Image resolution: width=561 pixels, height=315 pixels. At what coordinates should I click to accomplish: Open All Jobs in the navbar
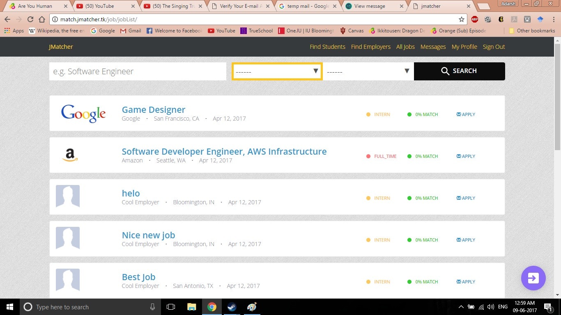point(405,47)
